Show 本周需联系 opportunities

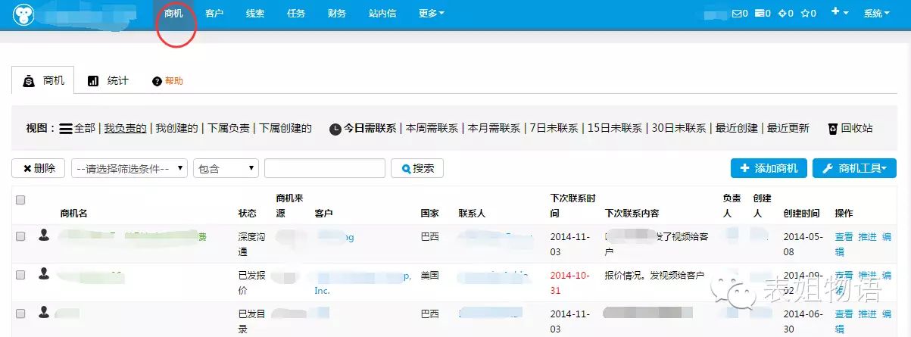(432, 128)
